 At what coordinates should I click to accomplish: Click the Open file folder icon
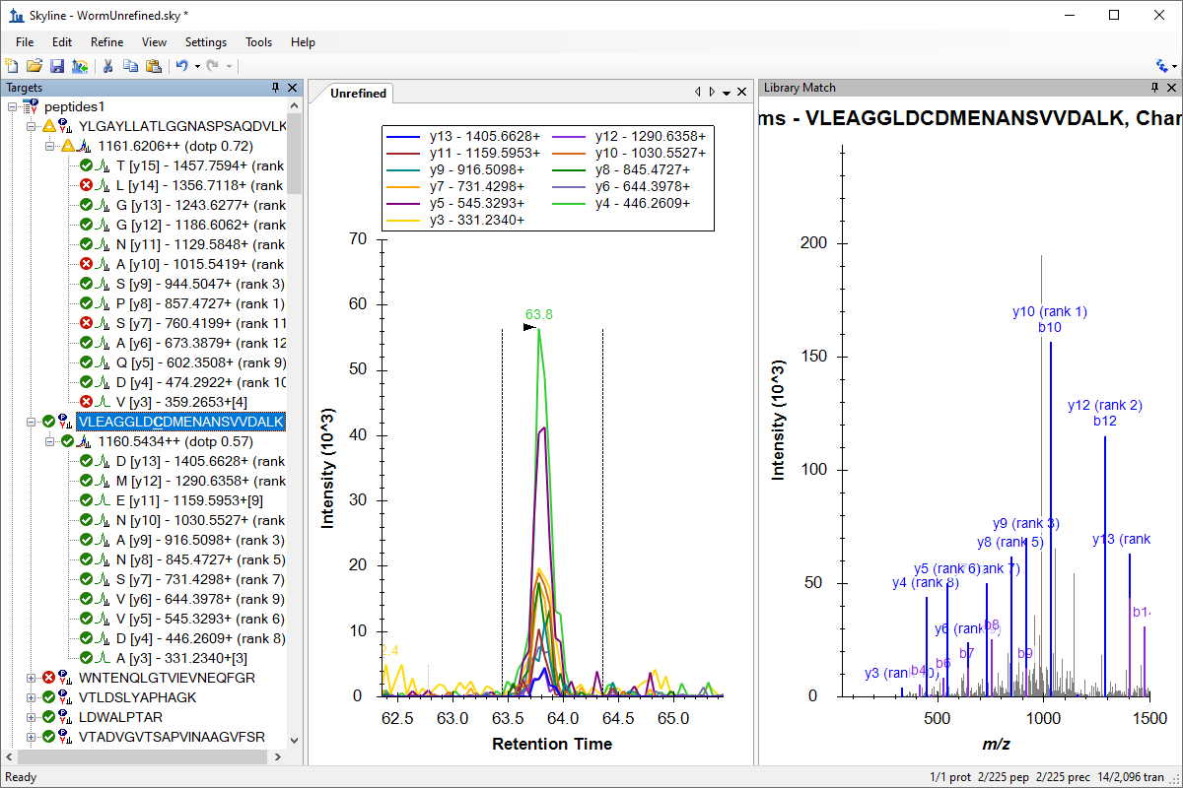35,66
